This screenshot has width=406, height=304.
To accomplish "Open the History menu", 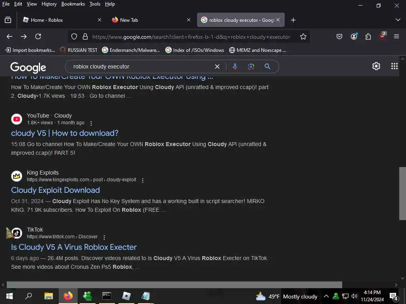I will pyautogui.click(x=49, y=4).
